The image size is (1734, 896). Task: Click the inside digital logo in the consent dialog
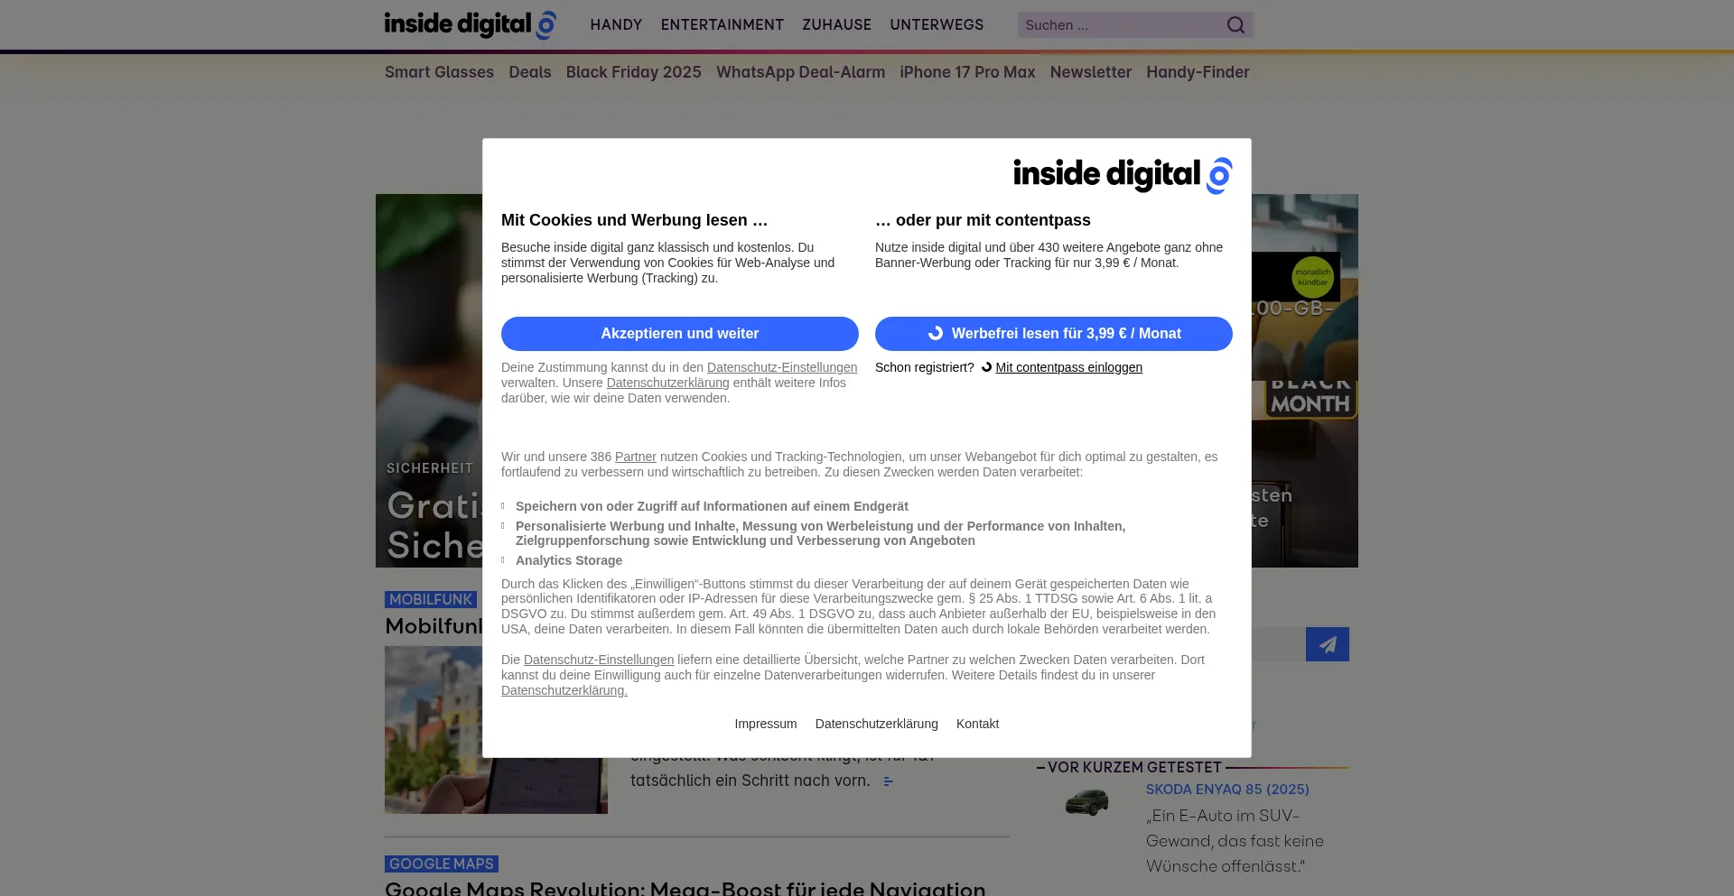coord(1122,175)
